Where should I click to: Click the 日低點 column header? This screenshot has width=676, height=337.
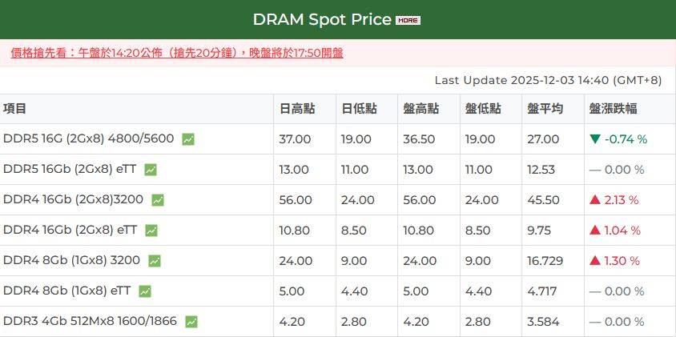point(357,109)
